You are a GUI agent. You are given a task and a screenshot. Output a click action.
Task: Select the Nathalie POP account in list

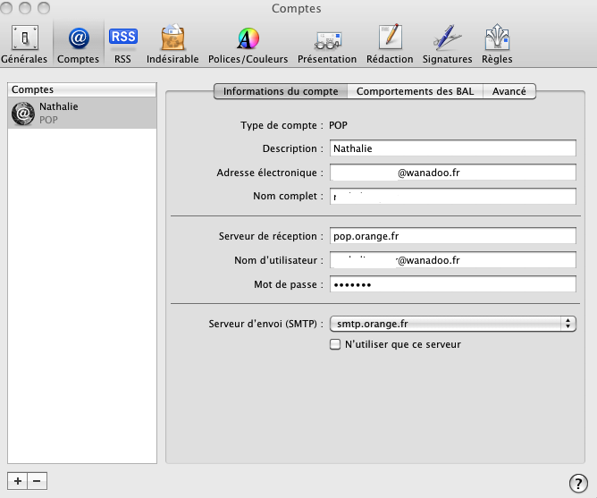81,113
